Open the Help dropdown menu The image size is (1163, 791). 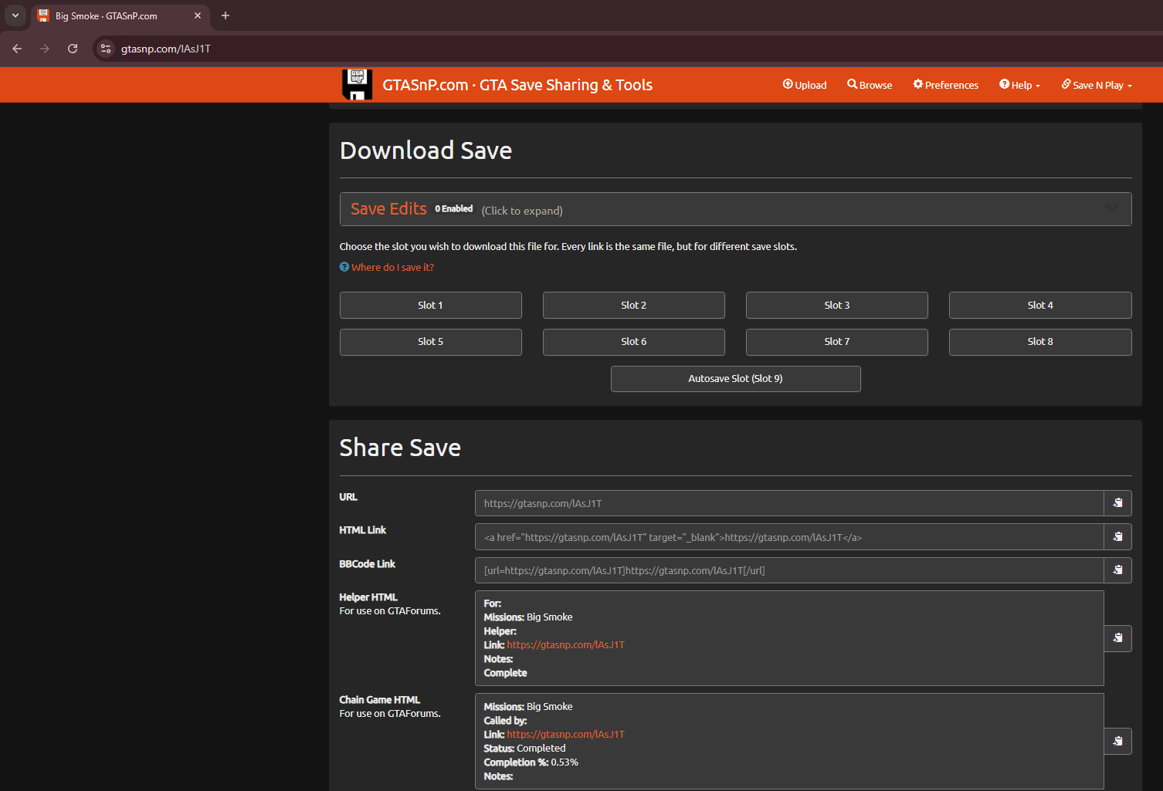(x=1019, y=85)
